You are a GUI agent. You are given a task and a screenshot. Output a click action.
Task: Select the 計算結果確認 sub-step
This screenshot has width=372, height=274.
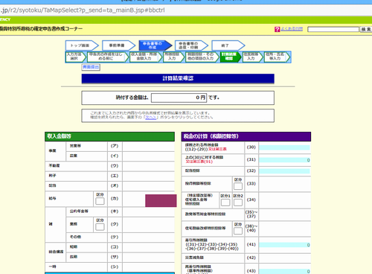[x=231, y=57]
